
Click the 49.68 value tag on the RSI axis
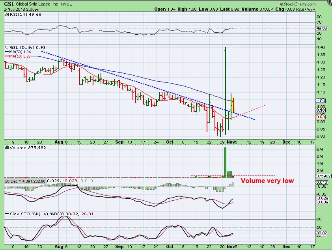pyautogui.click(x=322, y=28)
